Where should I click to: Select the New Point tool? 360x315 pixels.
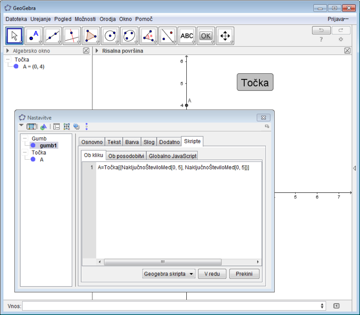click(x=34, y=36)
